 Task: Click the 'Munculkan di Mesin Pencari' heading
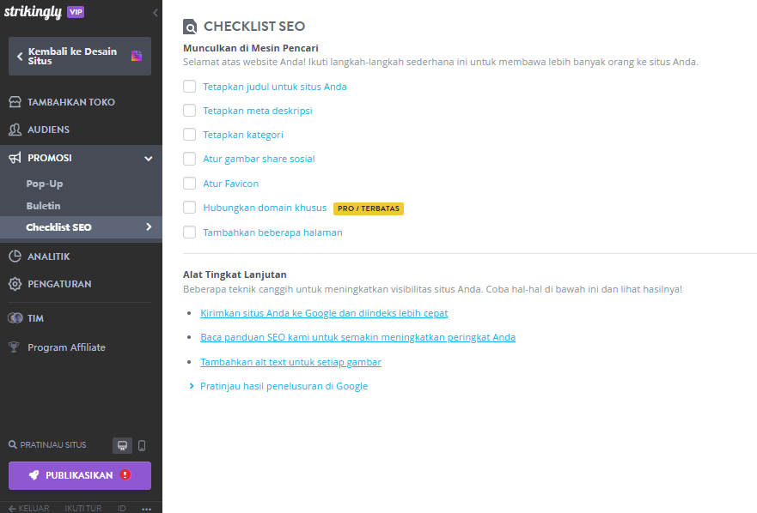tap(251, 48)
